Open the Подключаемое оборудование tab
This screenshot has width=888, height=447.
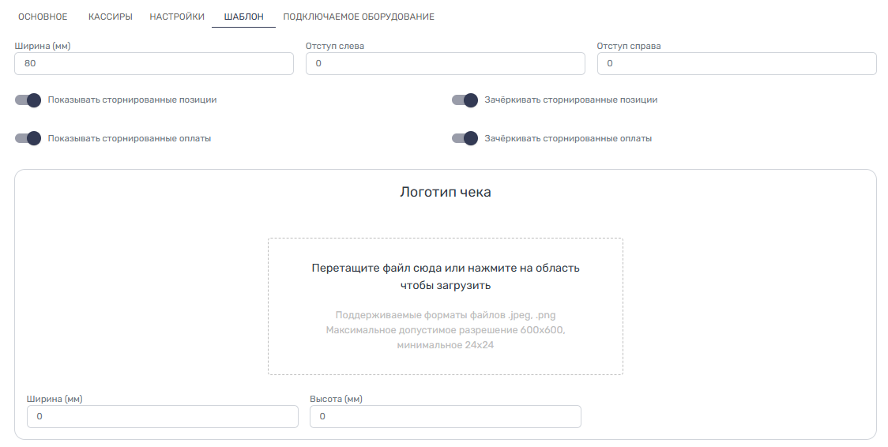tap(359, 17)
